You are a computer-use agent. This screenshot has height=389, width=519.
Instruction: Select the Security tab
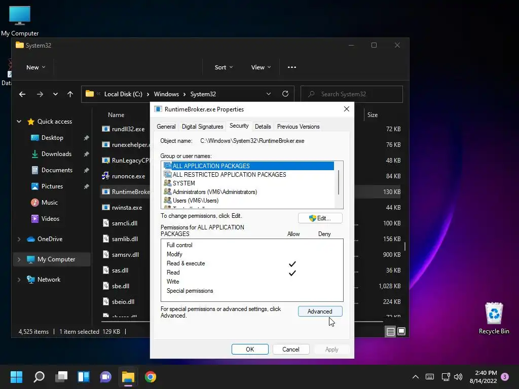[239, 126]
